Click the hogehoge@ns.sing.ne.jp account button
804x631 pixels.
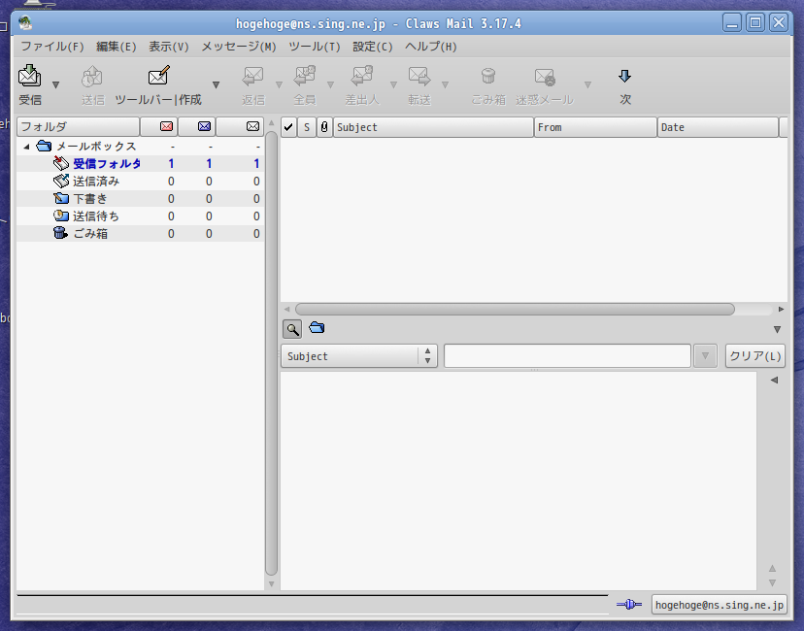click(x=719, y=605)
